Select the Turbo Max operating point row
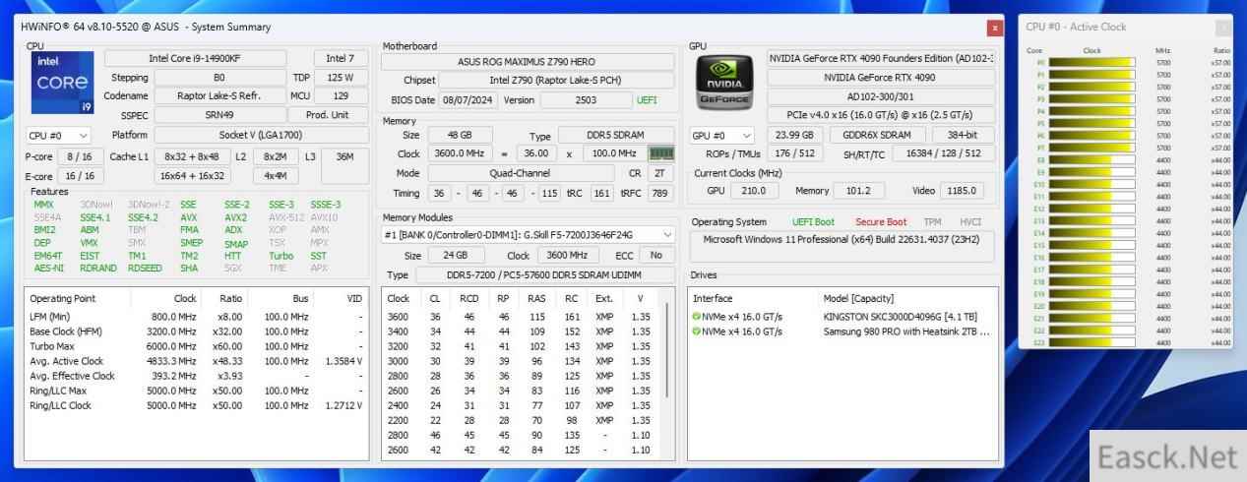Screen dimensions: 1247x482 (x=197, y=346)
